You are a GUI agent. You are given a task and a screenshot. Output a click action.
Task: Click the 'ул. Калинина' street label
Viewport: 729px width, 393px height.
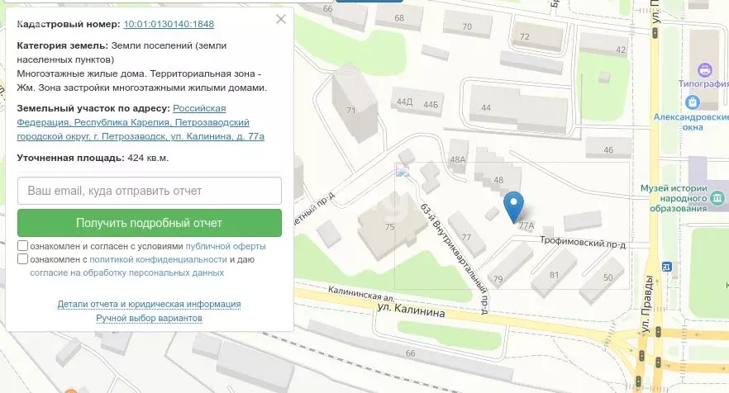(x=411, y=310)
